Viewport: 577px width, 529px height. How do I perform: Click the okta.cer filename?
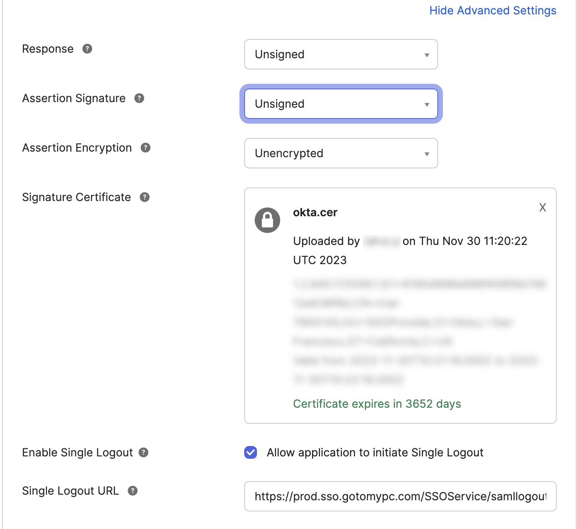pos(315,212)
